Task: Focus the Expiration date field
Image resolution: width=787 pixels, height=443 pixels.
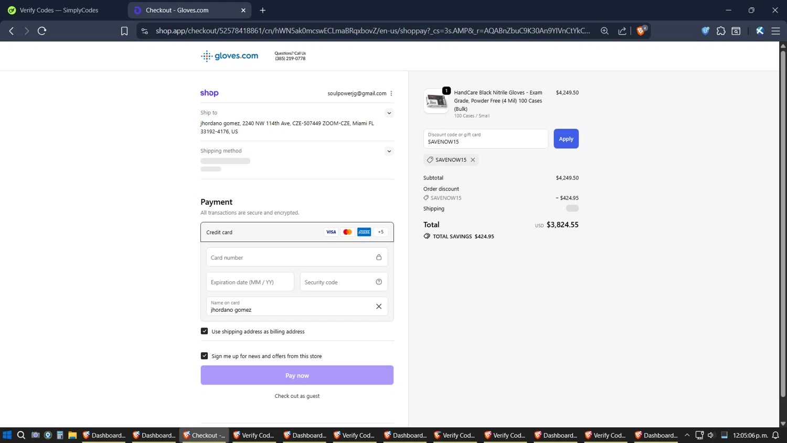Action: (x=250, y=282)
